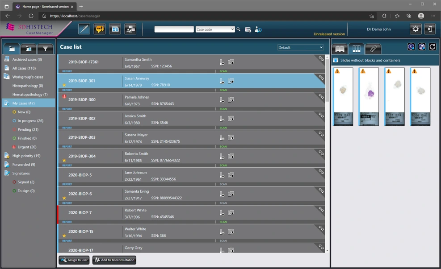Select Signed (2) under Signatures
441x269 pixels.
coord(26,182)
